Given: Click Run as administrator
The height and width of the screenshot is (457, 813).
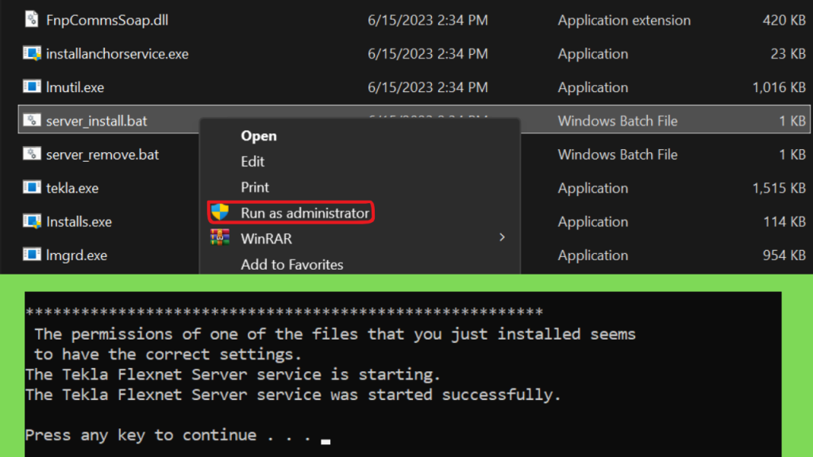Looking at the screenshot, I should (x=305, y=213).
